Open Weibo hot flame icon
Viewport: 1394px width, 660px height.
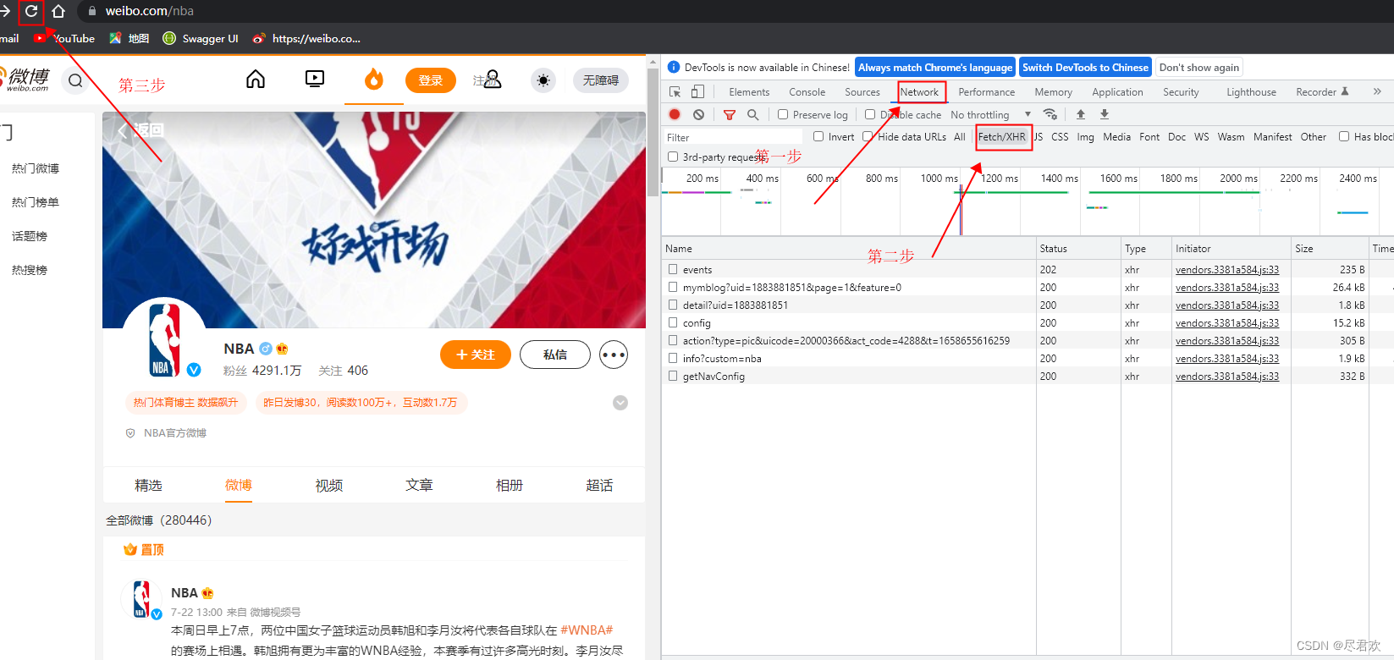coord(374,80)
